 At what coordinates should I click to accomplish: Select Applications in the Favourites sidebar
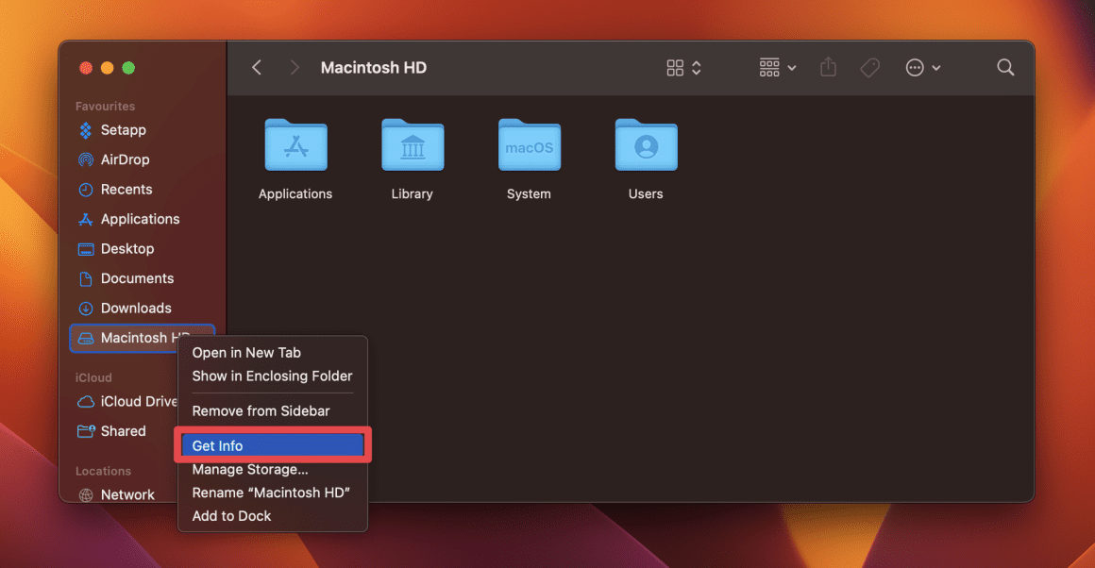[140, 219]
